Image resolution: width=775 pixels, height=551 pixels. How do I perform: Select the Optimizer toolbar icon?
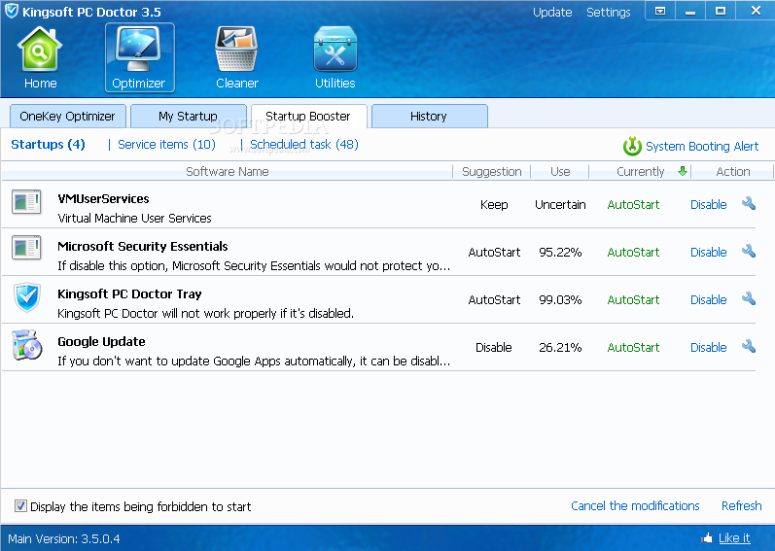click(x=138, y=51)
